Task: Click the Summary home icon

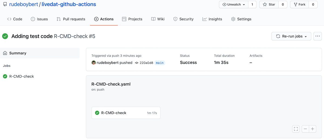Action: pos(5,53)
